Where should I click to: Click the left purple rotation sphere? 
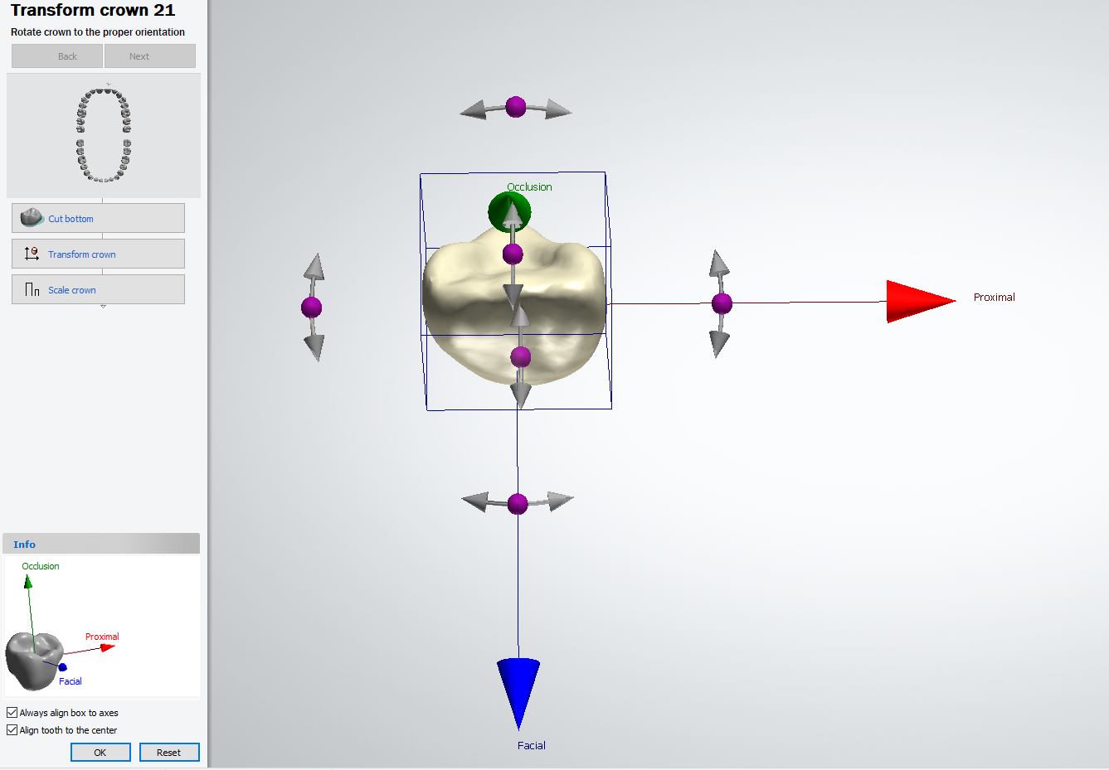pos(311,308)
